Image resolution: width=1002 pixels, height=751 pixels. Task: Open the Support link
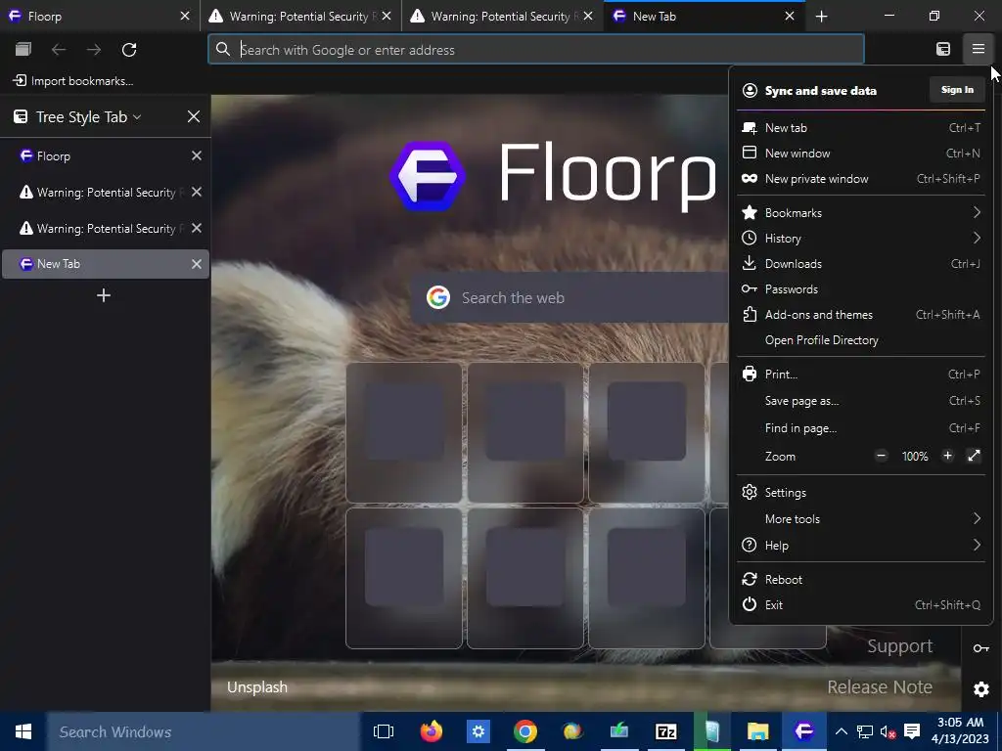pos(900,646)
